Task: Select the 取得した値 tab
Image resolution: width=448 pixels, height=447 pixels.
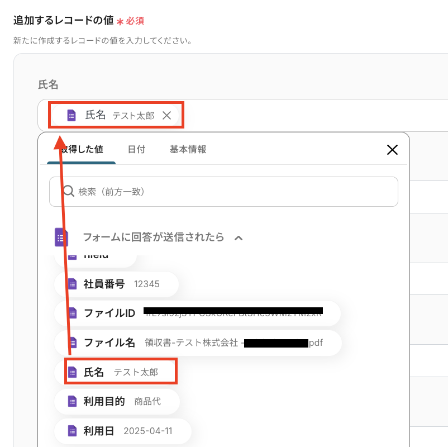Action: pos(82,149)
